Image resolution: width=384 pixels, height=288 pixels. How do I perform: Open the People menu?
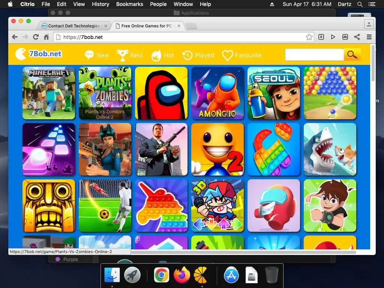pyautogui.click(x=158, y=4)
